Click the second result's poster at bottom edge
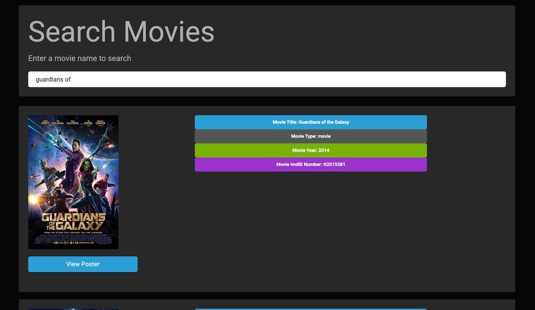Screen dimensions: 535x310 pyautogui.click(x=73, y=309)
